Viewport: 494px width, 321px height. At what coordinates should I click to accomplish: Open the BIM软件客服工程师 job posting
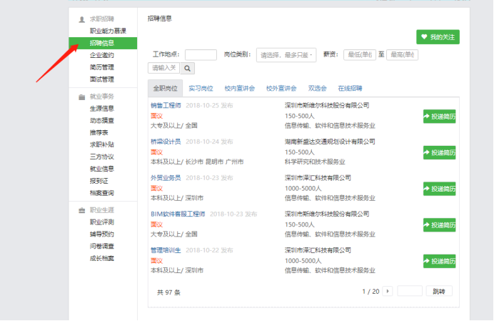178,214
